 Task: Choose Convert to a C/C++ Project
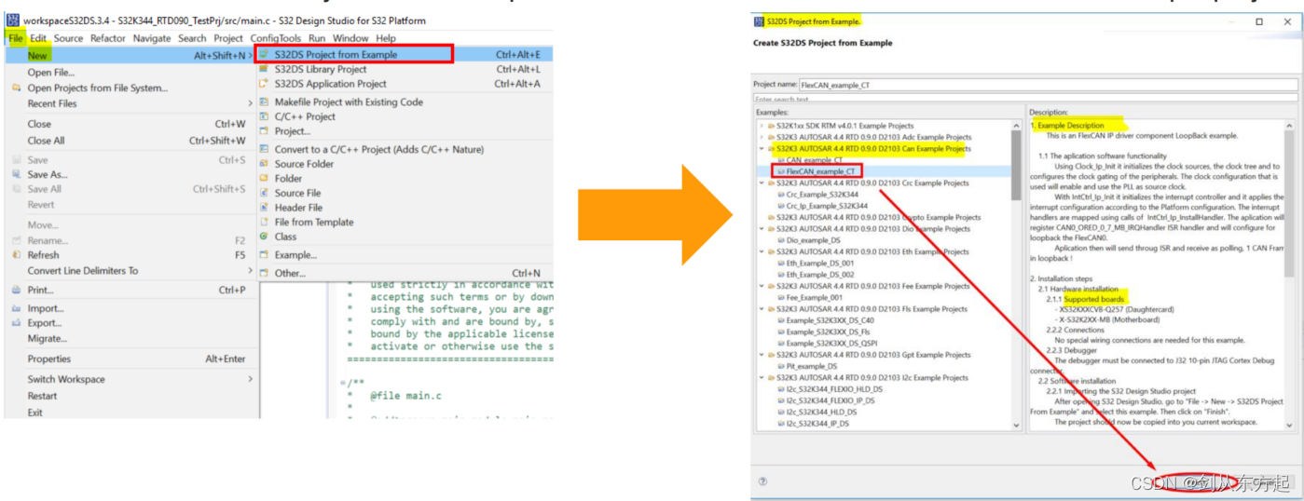coord(378,149)
